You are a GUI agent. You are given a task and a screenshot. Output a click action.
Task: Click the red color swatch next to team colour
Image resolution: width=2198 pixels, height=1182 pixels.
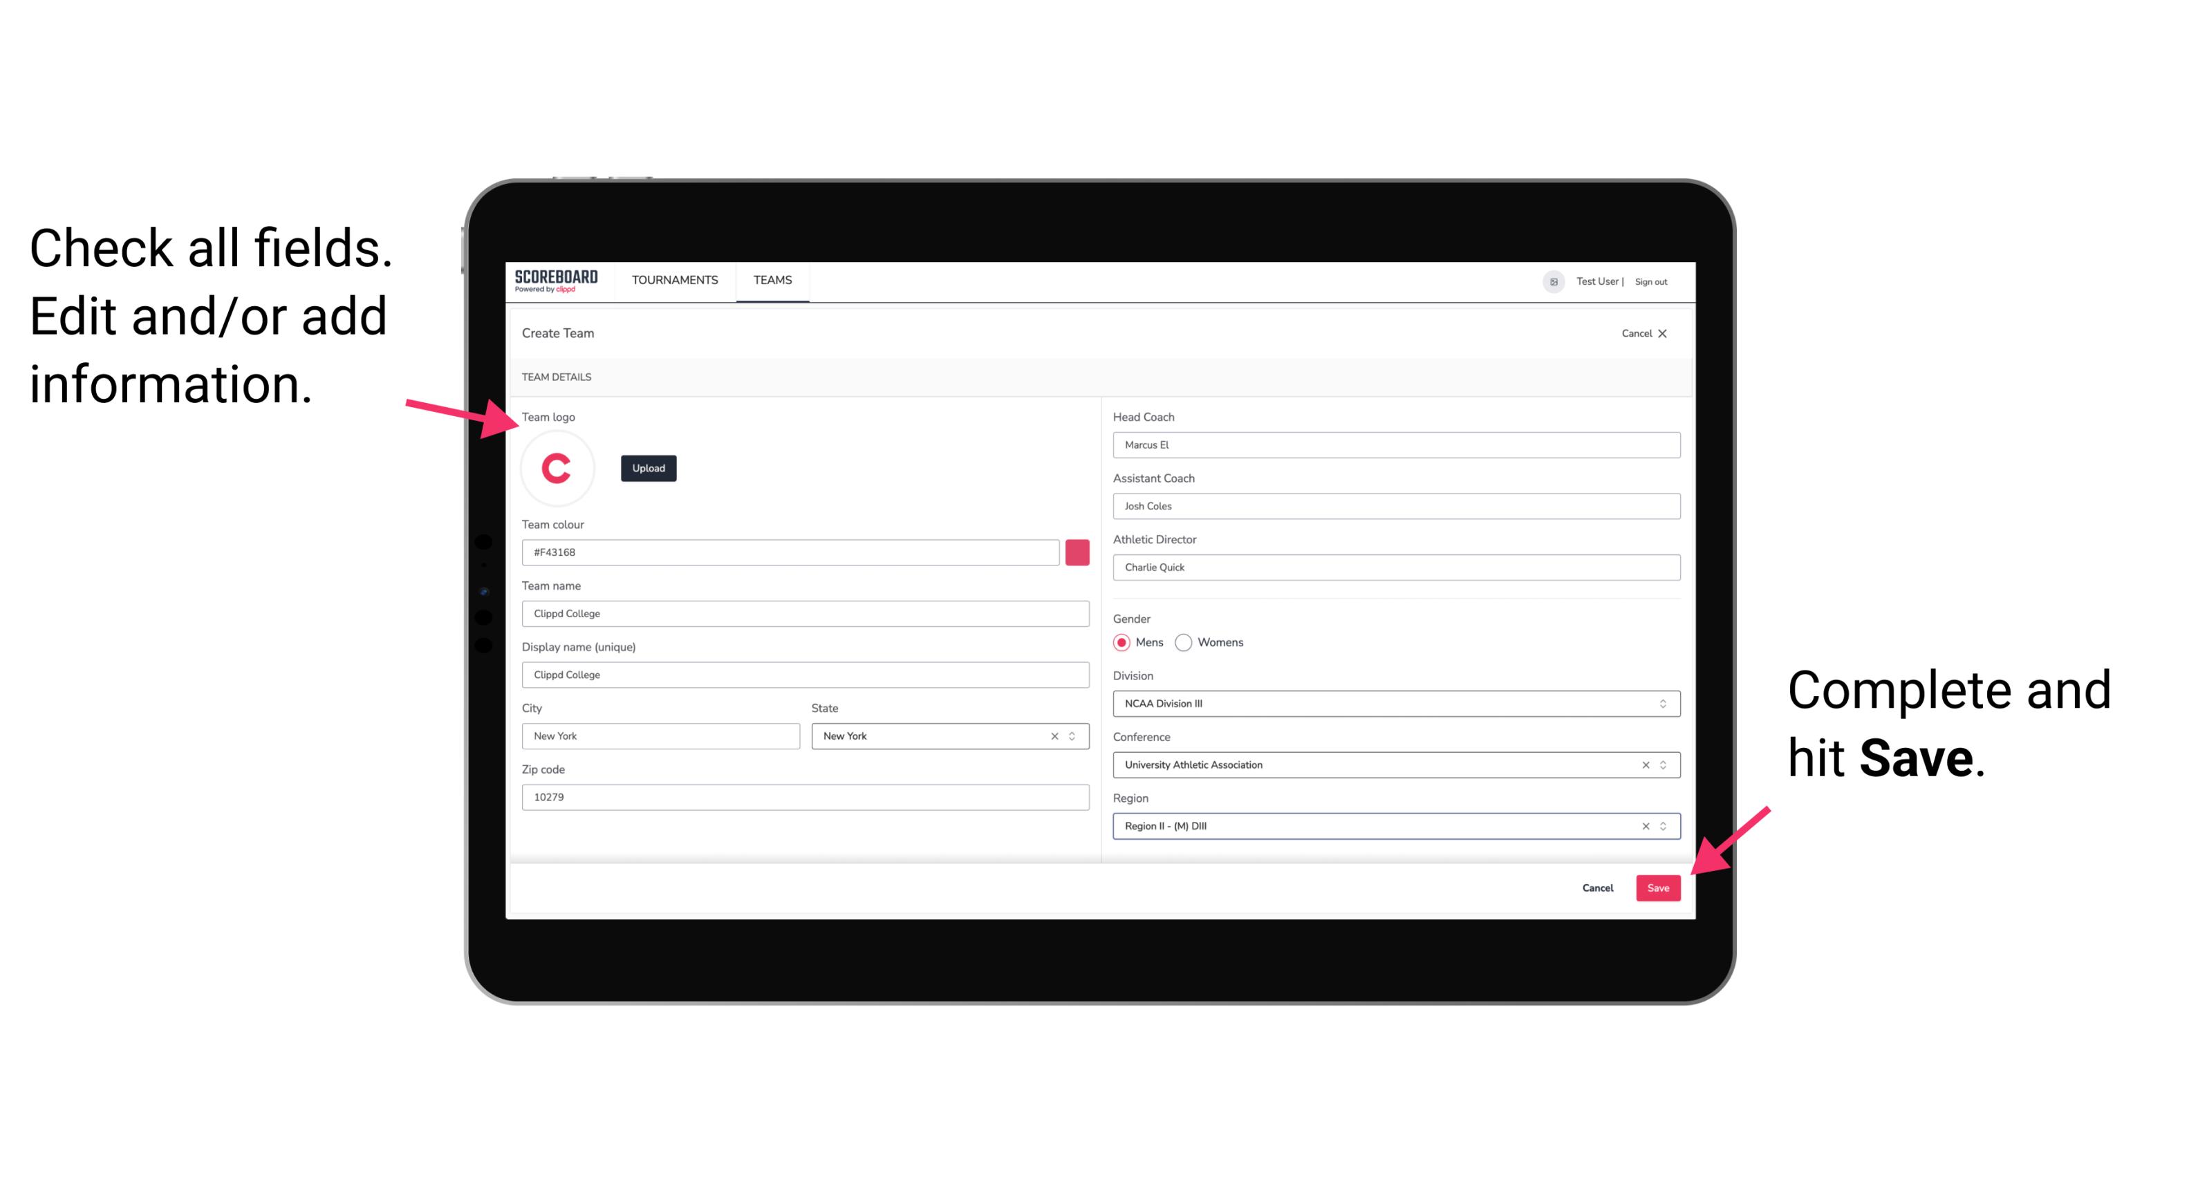(x=1077, y=550)
